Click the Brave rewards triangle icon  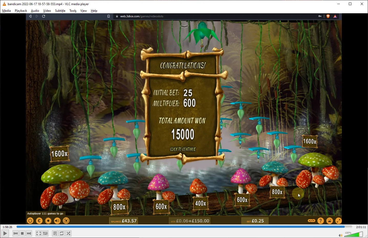(335, 16)
